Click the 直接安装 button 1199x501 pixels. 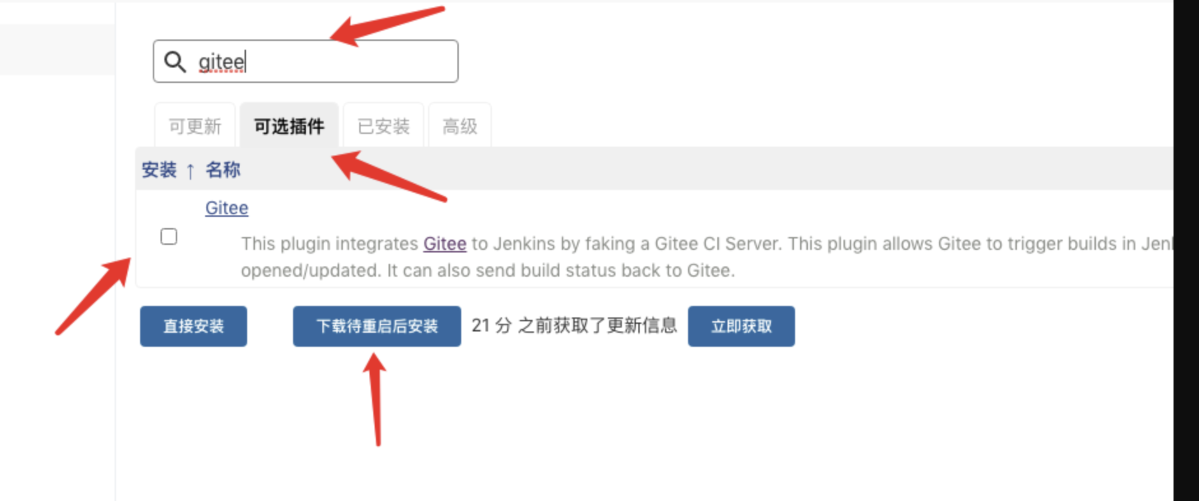click(x=194, y=326)
